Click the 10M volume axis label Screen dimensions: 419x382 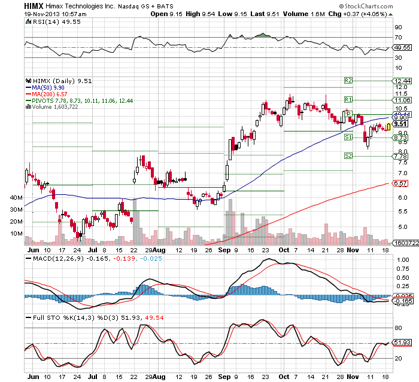tap(16, 234)
